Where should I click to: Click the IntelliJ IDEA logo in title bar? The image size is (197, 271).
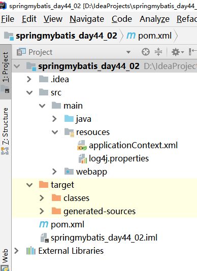(3, 6)
